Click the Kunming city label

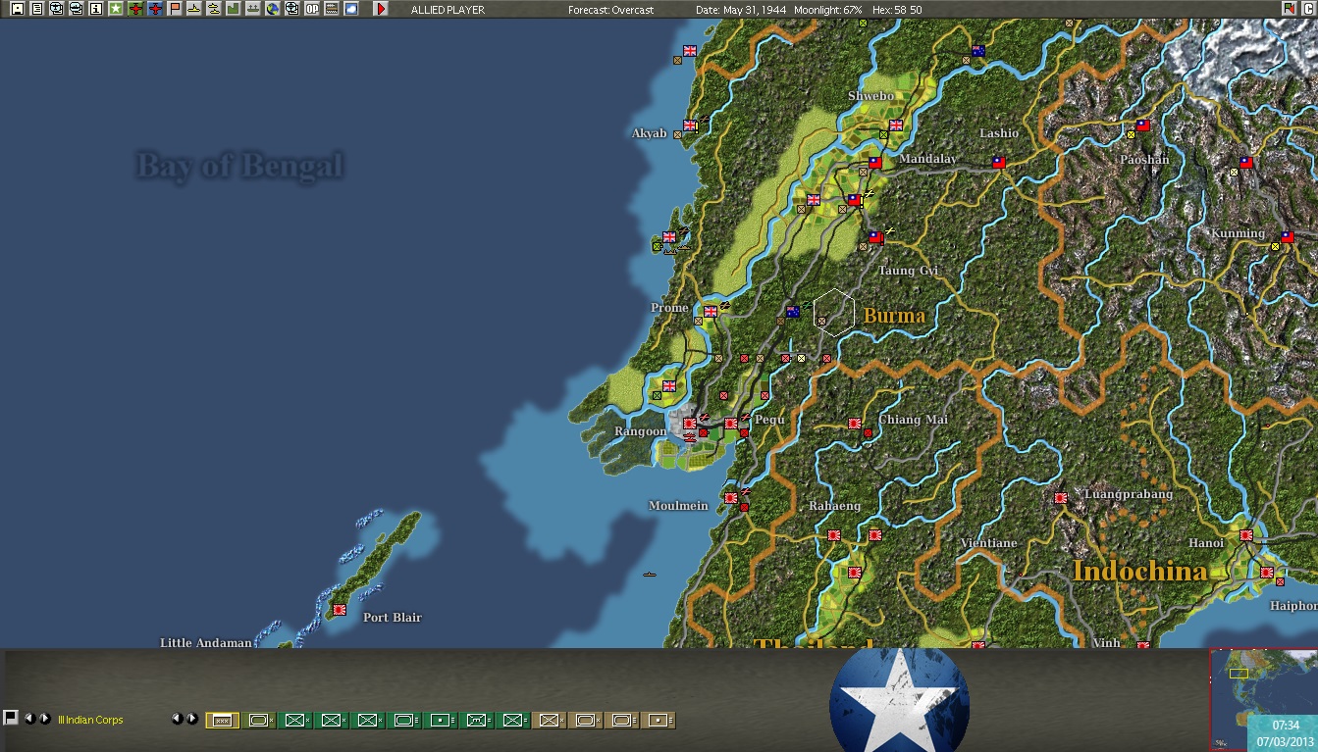(1239, 233)
